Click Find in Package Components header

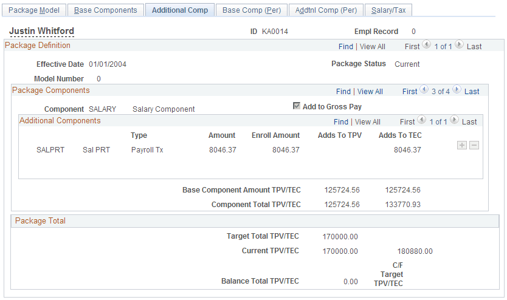(343, 91)
